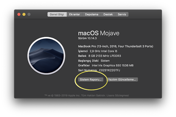
Task: Click the copyright 1983-2019 Apple Inc. text
Action: [75, 96]
